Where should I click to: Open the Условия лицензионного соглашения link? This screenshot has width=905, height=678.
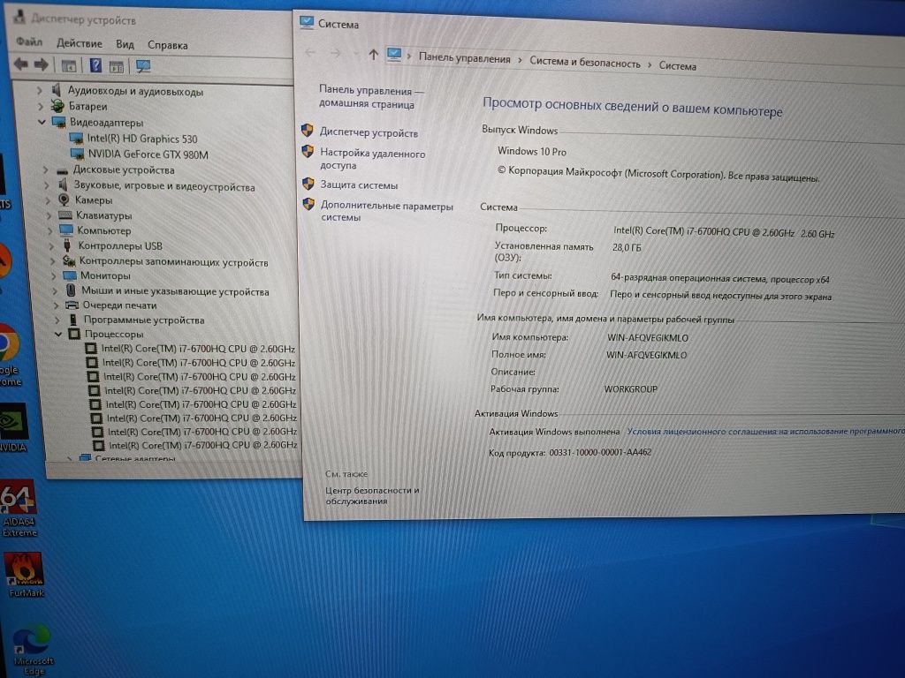pyautogui.click(x=766, y=431)
